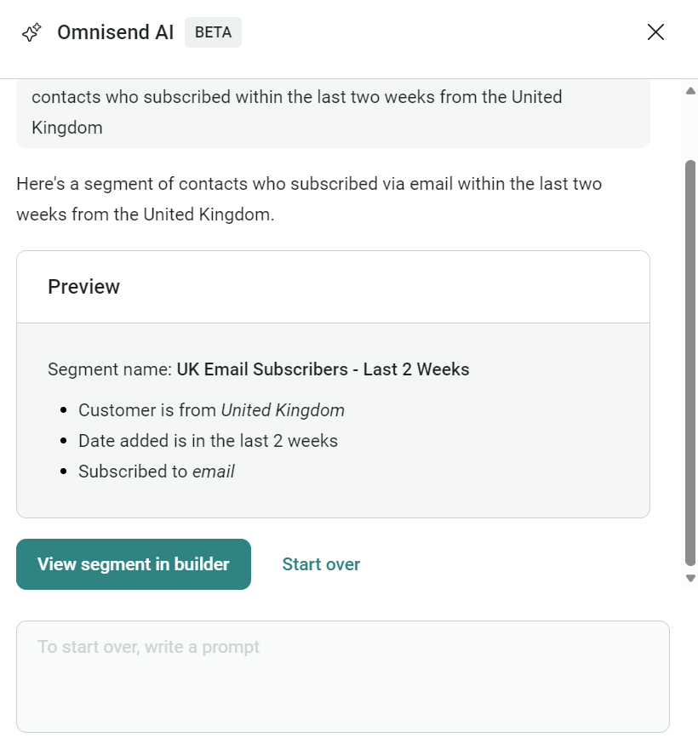This screenshot has width=698, height=749.
Task: Click the AI response explanation text
Action: point(308,198)
